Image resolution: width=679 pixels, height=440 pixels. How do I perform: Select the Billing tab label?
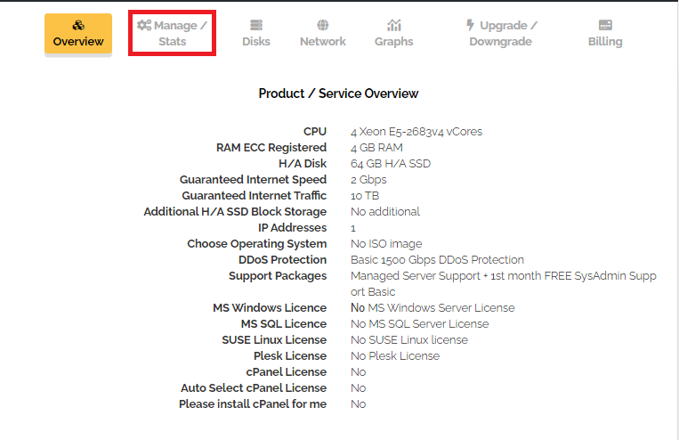pyautogui.click(x=605, y=42)
